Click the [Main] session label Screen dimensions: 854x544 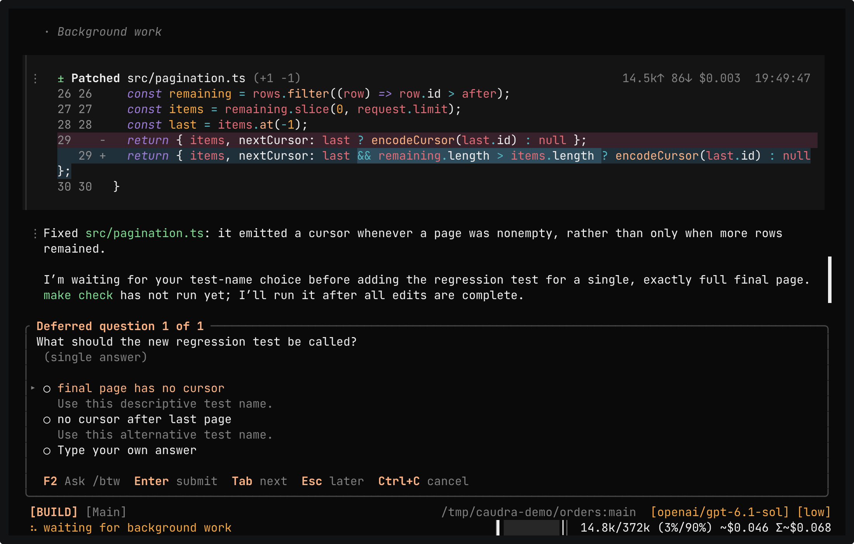pos(106,512)
